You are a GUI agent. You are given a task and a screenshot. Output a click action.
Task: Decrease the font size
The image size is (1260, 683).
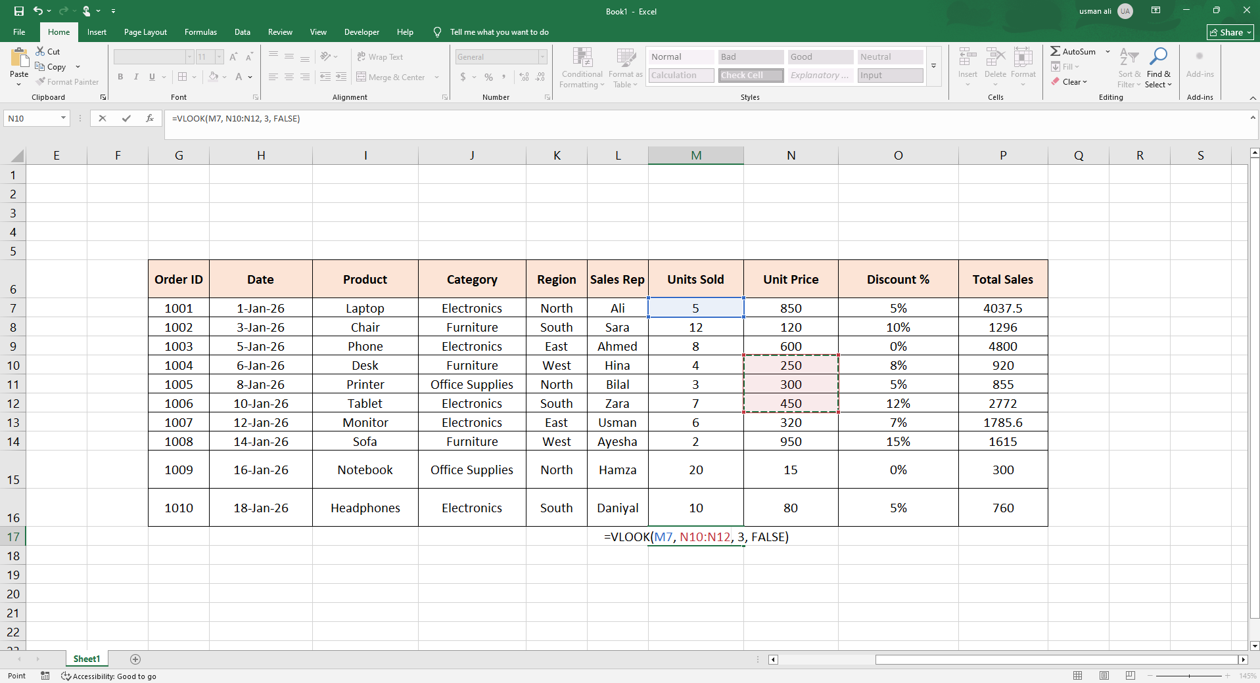249,57
